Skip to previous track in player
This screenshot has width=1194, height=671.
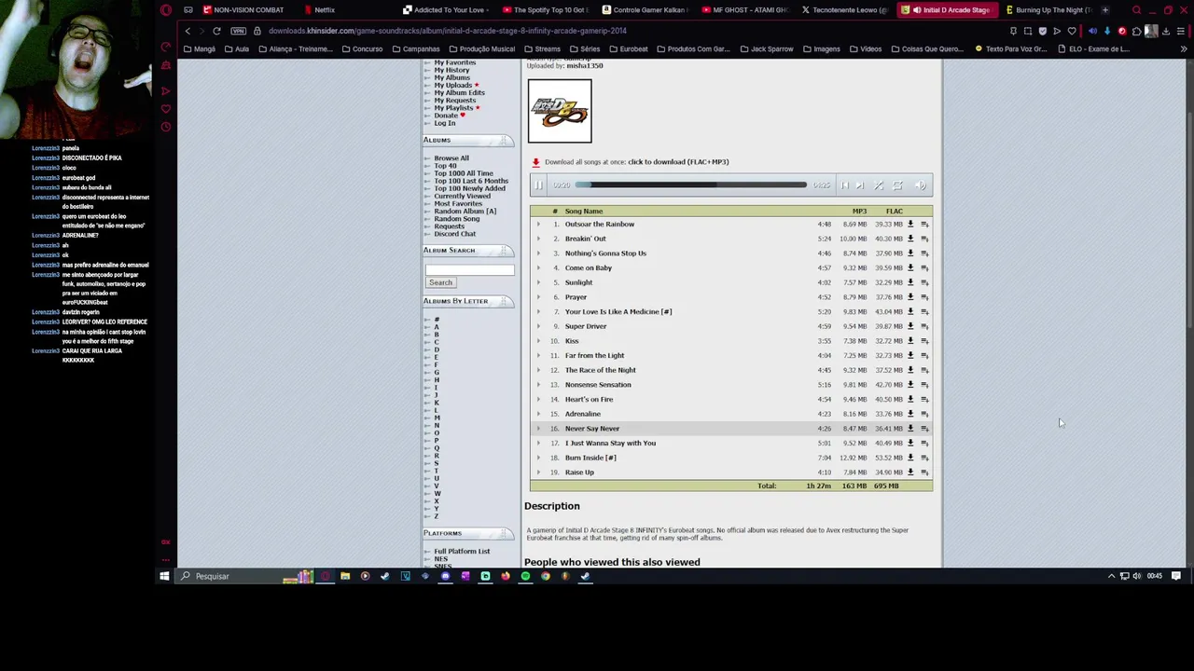[x=845, y=185]
